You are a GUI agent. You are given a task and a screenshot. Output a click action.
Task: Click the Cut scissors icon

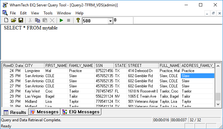(30, 20)
